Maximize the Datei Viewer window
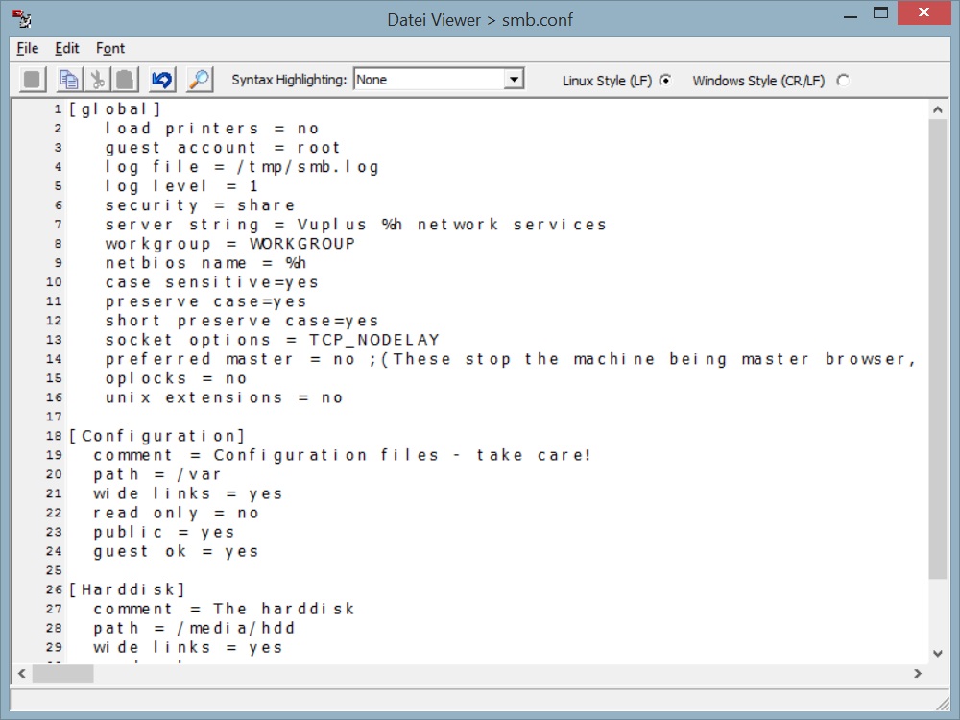960x720 pixels. tap(880, 13)
